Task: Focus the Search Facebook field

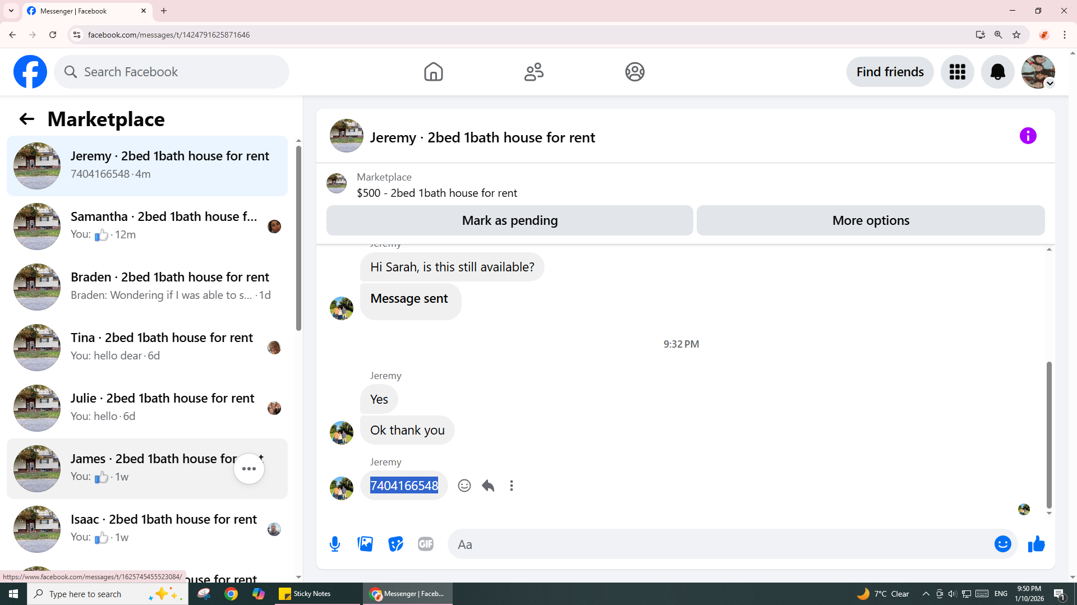Action: [172, 72]
